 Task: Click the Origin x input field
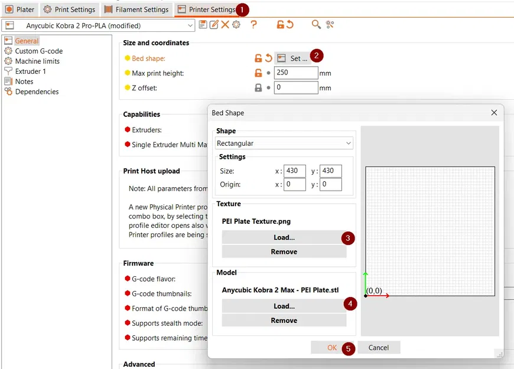point(295,184)
